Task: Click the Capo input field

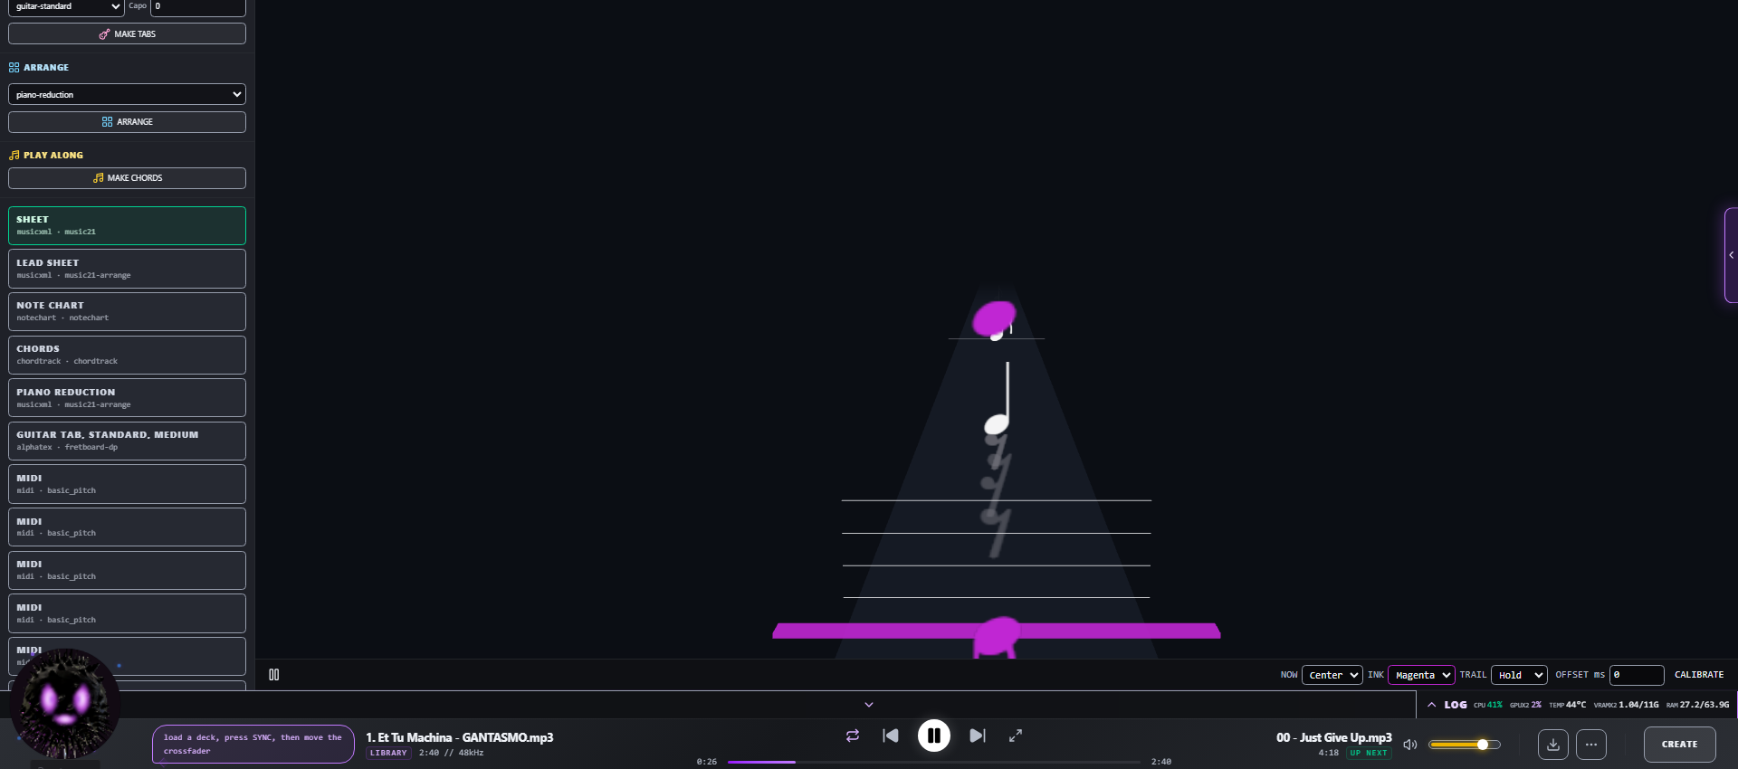Action: 197,6
